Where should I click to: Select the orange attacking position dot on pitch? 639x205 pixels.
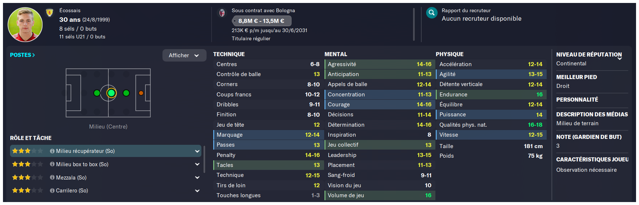coord(141,93)
